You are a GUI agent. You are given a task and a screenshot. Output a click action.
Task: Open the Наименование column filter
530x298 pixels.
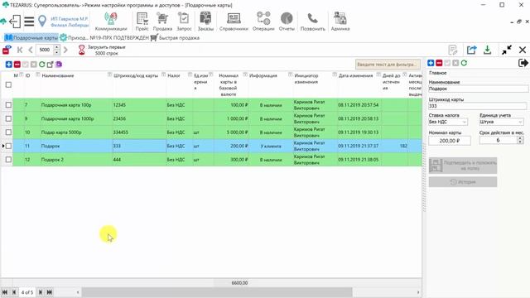coord(109,74)
